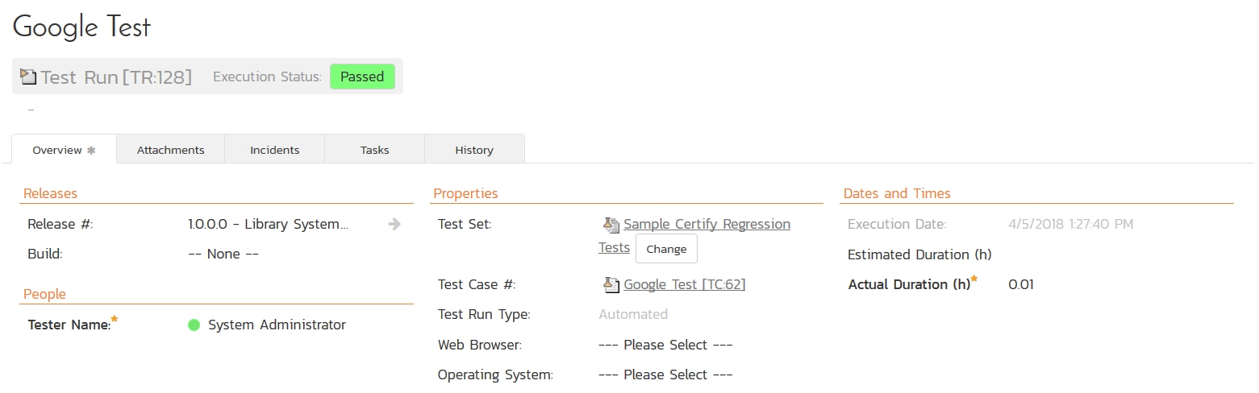Click the green status dot beside System Administrator

pos(194,325)
